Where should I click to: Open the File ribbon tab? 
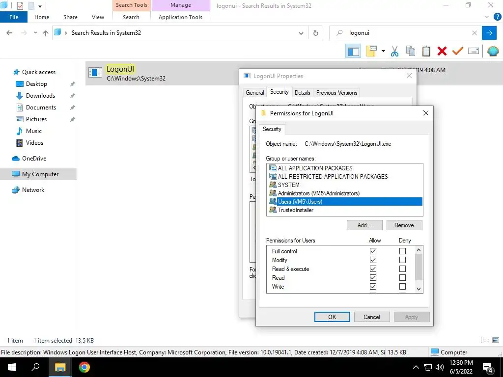14,17
